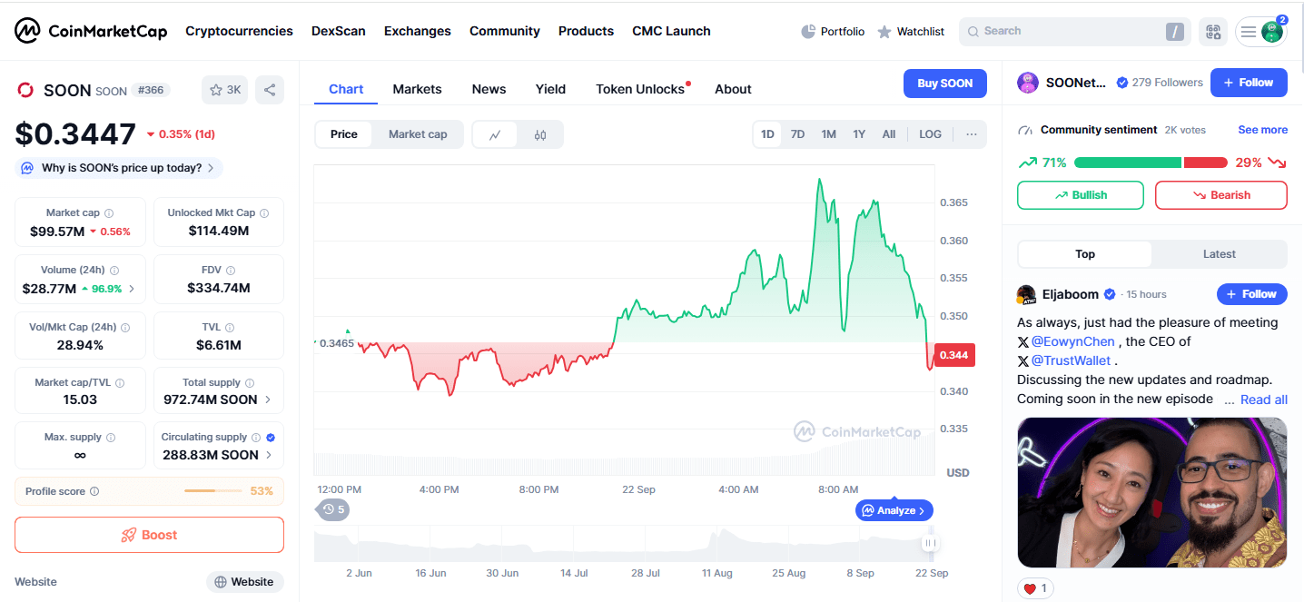Open Portfolio pie chart link

[x=833, y=32]
